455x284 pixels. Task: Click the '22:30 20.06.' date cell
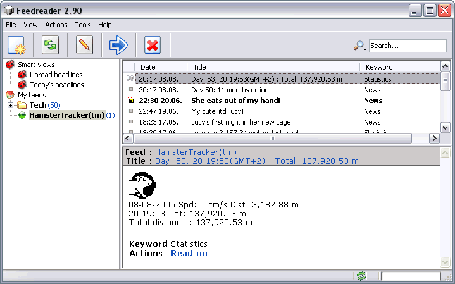(x=160, y=101)
